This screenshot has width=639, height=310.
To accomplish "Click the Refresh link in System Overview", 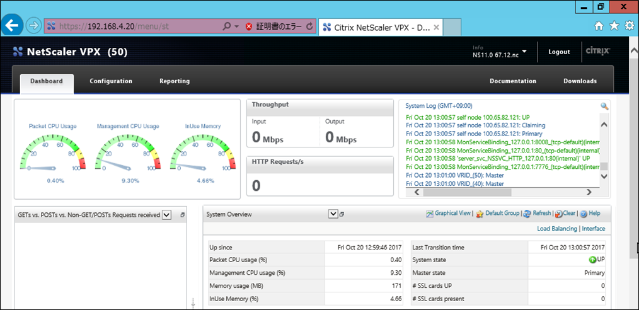I will point(541,213).
